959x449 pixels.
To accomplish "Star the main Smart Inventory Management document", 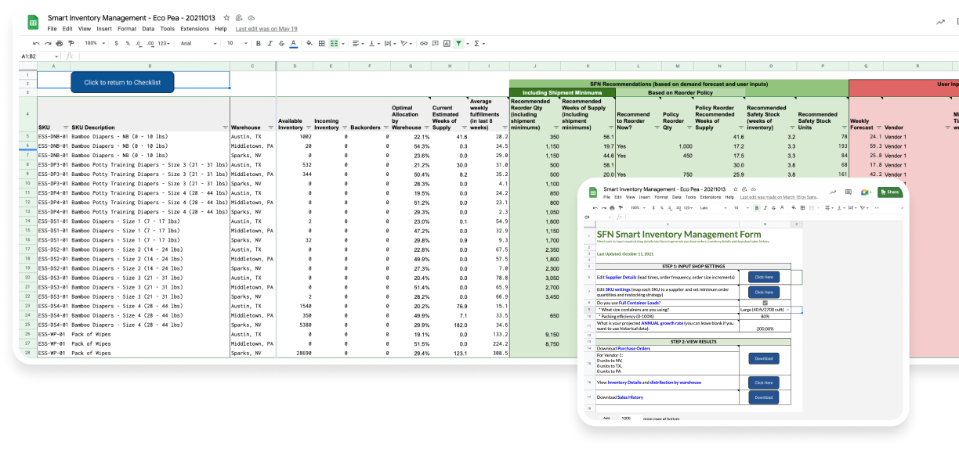I will tap(226, 16).
